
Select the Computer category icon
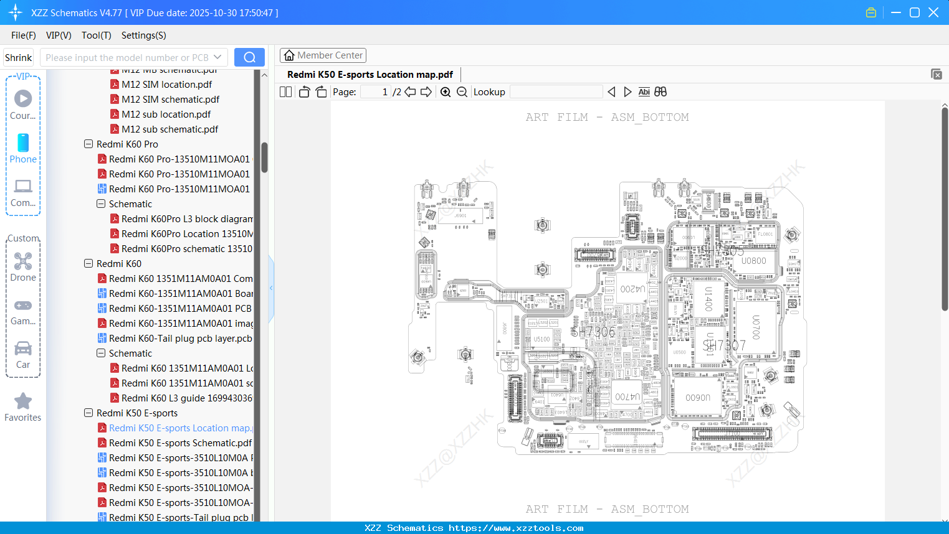pyautogui.click(x=23, y=192)
